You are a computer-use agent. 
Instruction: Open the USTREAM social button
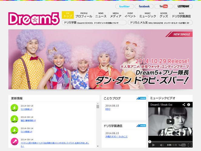click(183, 6)
